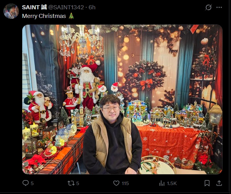Open the view analytics bar-chart icon
Image resolution: width=231 pixels, height=194 pixels.
point(162,183)
